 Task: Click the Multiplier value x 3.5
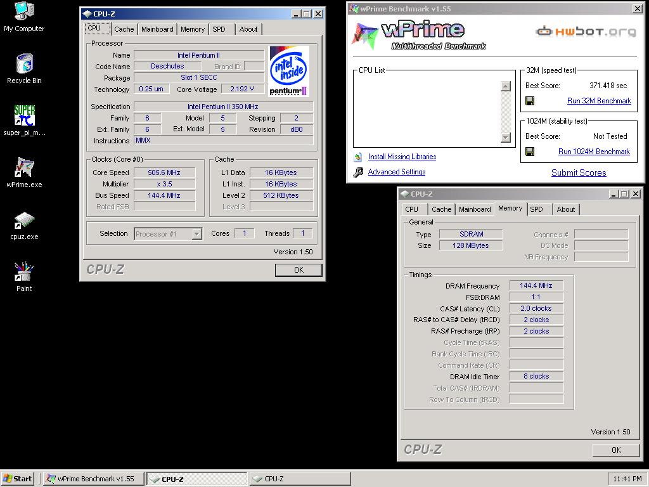click(x=164, y=185)
